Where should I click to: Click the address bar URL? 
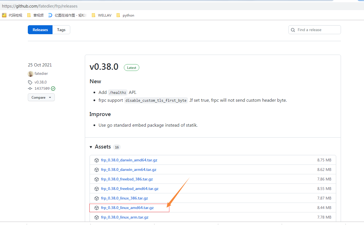[x=40, y=6]
